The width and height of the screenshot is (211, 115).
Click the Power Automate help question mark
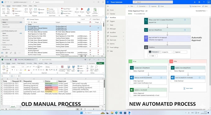[x=204, y=2]
